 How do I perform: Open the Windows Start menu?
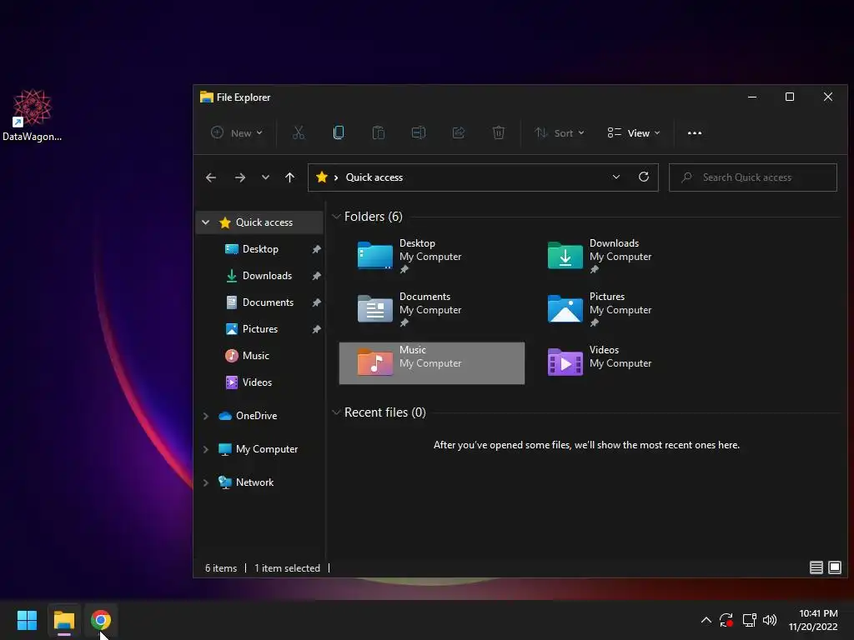27,620
